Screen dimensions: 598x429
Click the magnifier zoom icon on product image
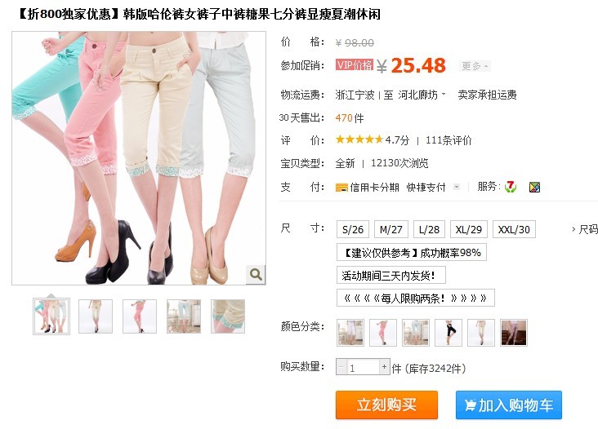coord(256,274)
